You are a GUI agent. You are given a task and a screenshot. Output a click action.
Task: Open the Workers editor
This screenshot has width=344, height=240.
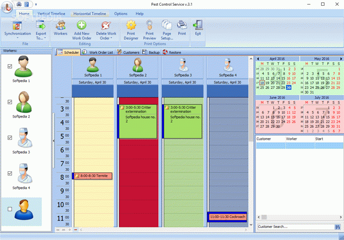[60, 28]
